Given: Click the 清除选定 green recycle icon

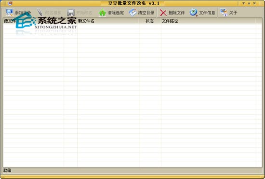Looking at the screenshot, I should [103, 13].
